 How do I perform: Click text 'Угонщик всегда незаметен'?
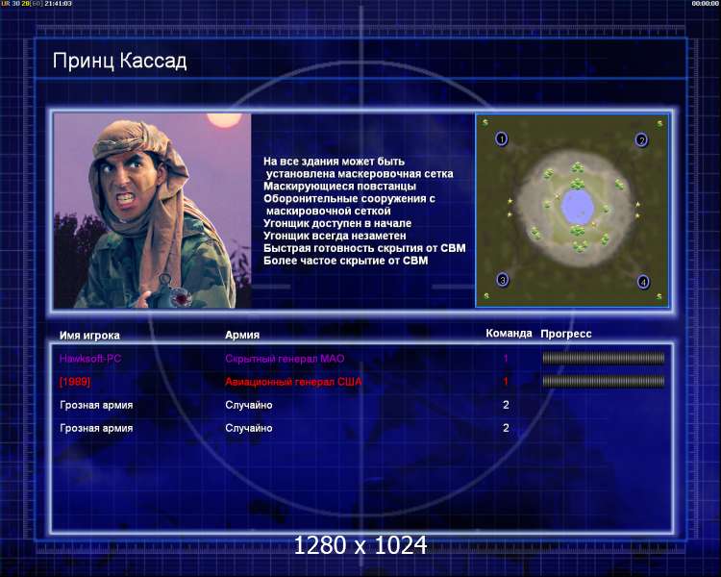pyautogui.click(x=335, y=236)
